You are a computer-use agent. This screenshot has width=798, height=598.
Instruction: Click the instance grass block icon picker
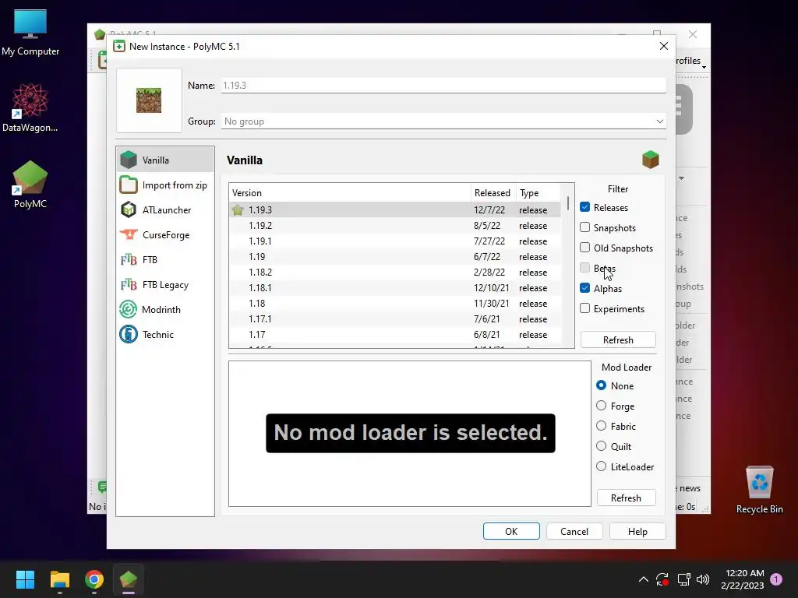pos(149,100)
